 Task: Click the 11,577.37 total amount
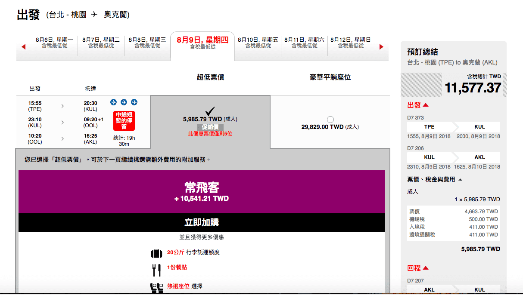473,88
